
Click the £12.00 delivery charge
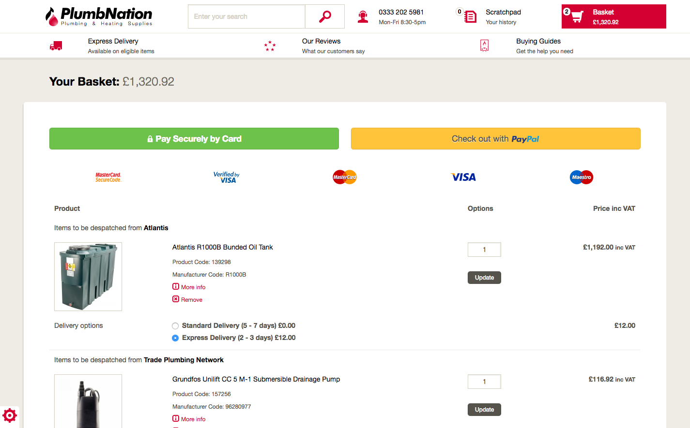625,325
